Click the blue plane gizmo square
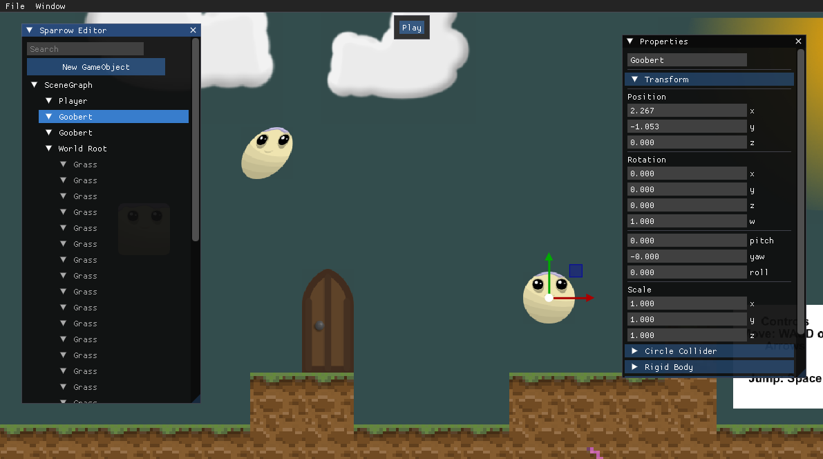This screenshot has width=823, height=459. (x=576, y=270)
